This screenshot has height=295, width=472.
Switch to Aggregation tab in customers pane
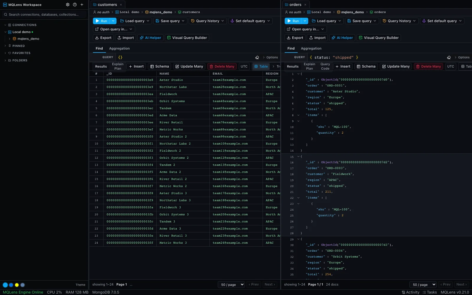(119, 48)
